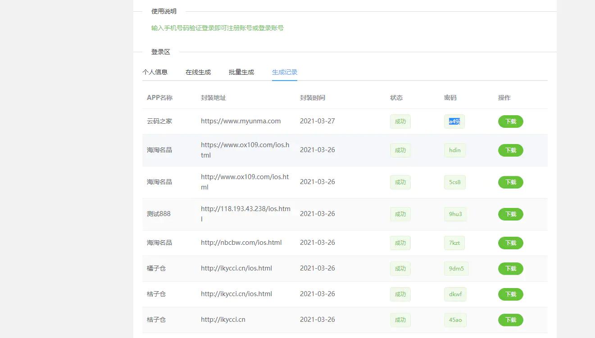Click the 成功 status badge for 云码之家
595x338 pixels.
pos(400,121)
